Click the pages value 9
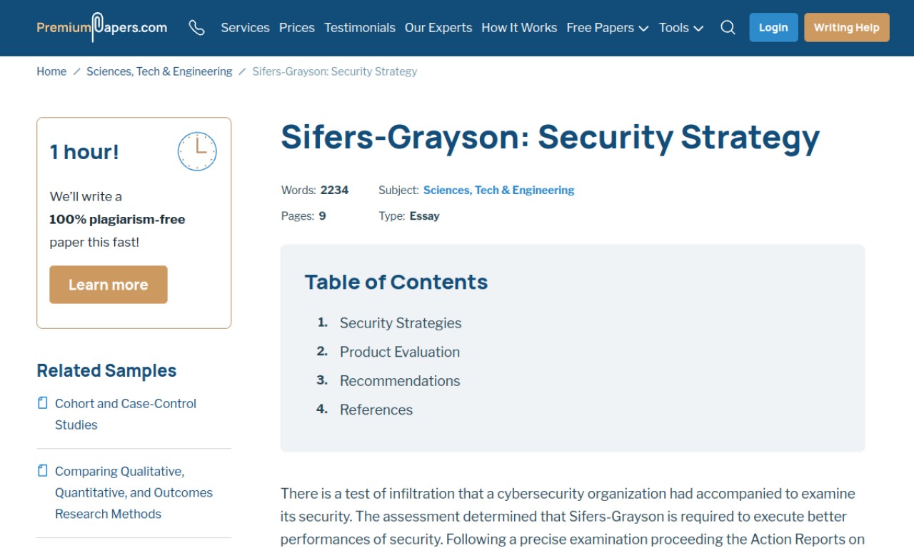The width and height of the screenshot is (914, 548). point(322,215)
